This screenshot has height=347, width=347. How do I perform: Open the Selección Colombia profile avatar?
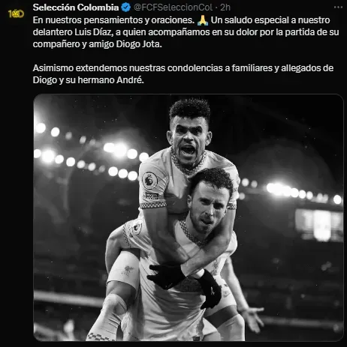click(x=16, y=13)
